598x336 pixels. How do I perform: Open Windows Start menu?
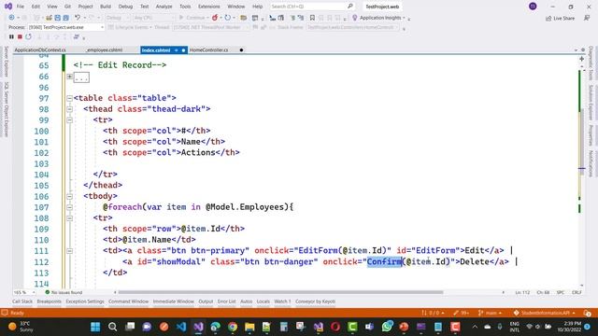point(95,327)
